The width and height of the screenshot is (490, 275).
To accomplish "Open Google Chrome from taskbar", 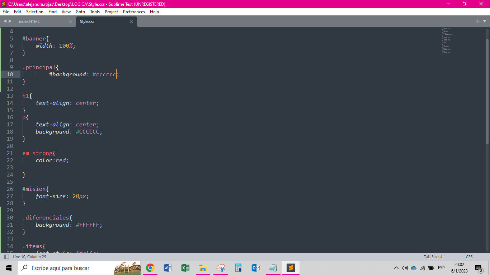I will (x=150, y=268).
